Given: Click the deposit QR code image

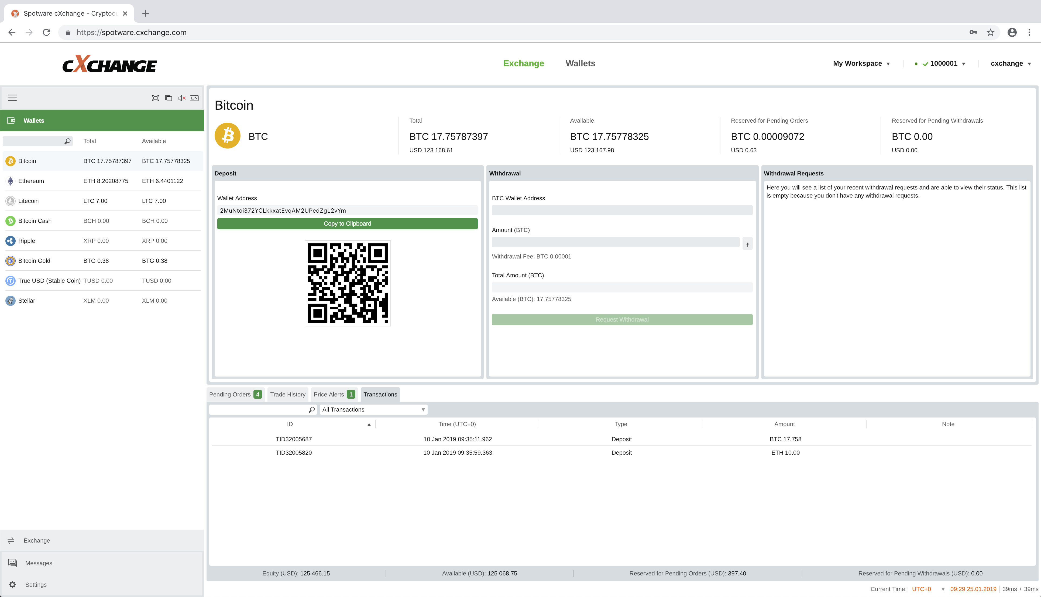Looking at the screenshot, I should pos(348,283).
